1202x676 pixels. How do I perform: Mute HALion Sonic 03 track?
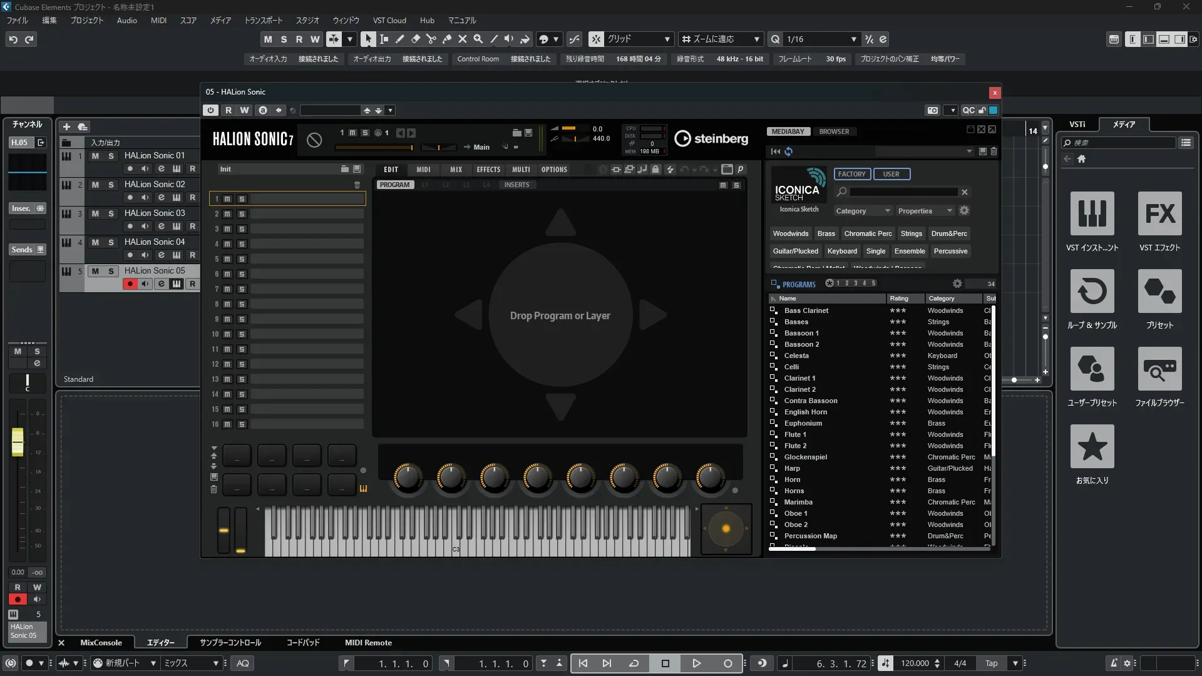(x=95, y=213)
